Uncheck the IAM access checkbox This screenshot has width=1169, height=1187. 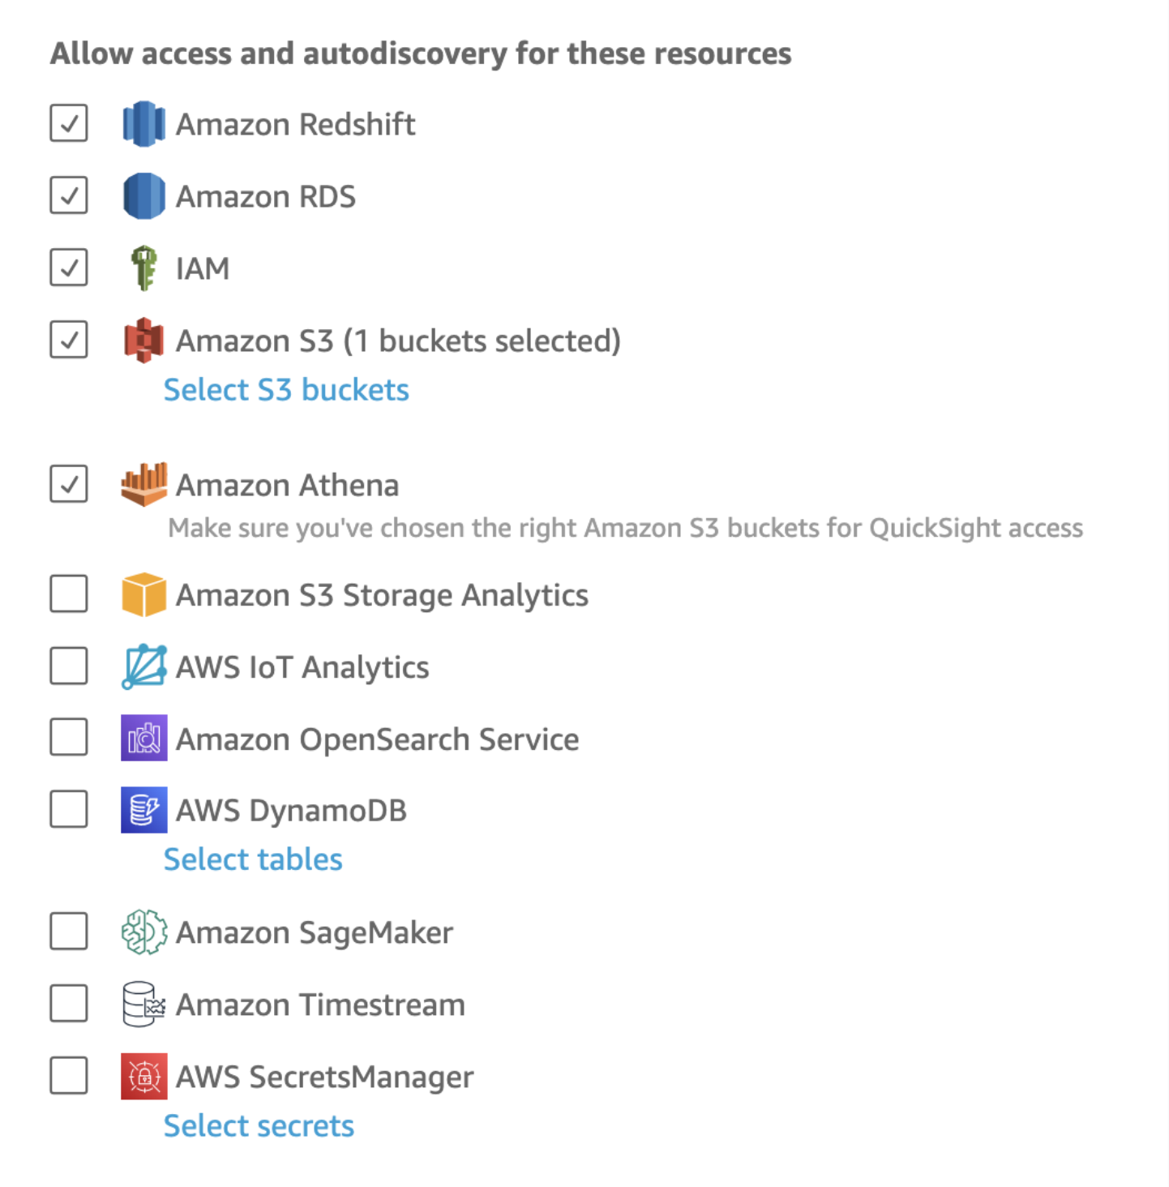69,268
